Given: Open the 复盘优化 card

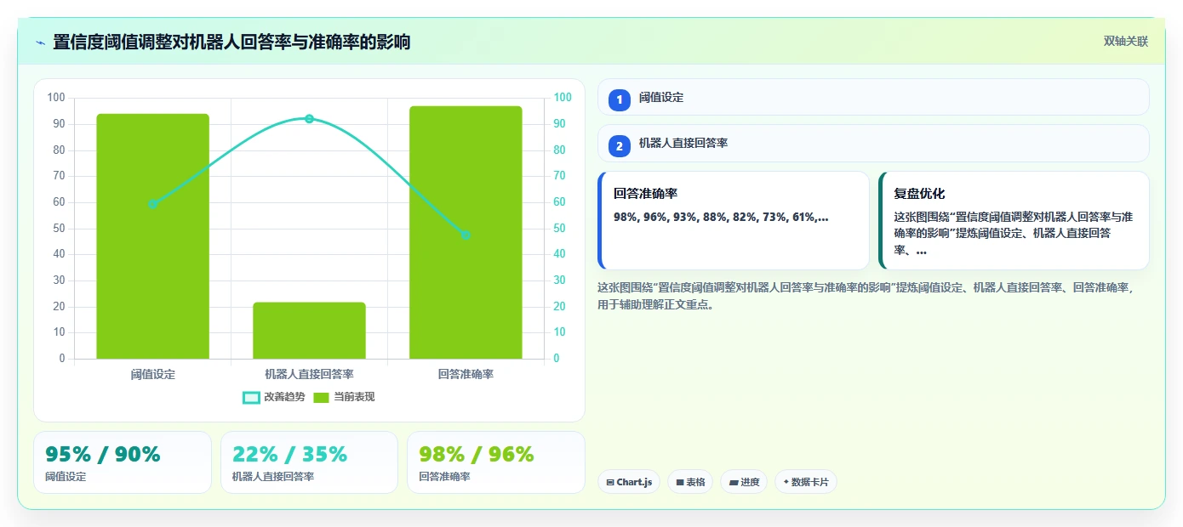Looking at the screenshot, I should (1014, 220).
